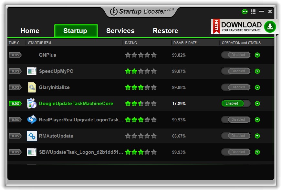Image resolution: width=281 pixels, height=190 pixels.
Task: Click the RealPlayer 0.0S time badge
Action: 15,120
